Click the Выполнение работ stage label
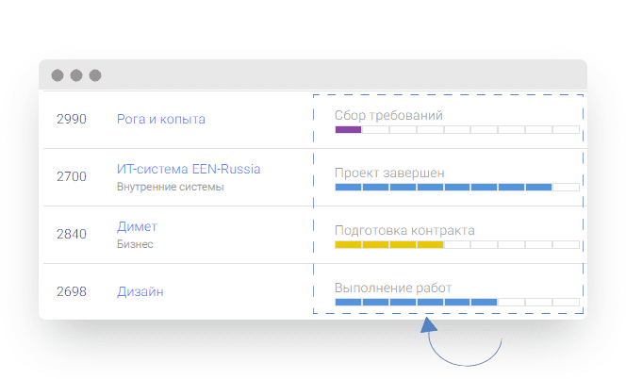626x379 pixels. point(393,288)
